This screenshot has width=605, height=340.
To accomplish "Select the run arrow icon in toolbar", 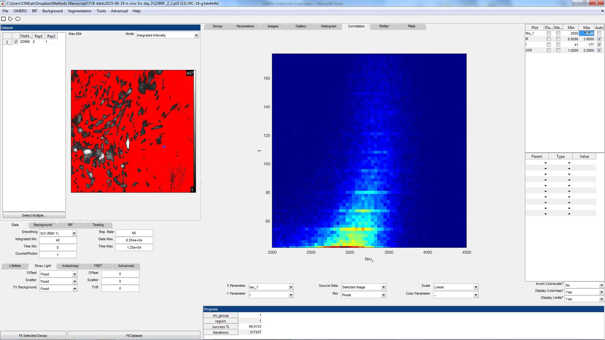I will point(11,19).
